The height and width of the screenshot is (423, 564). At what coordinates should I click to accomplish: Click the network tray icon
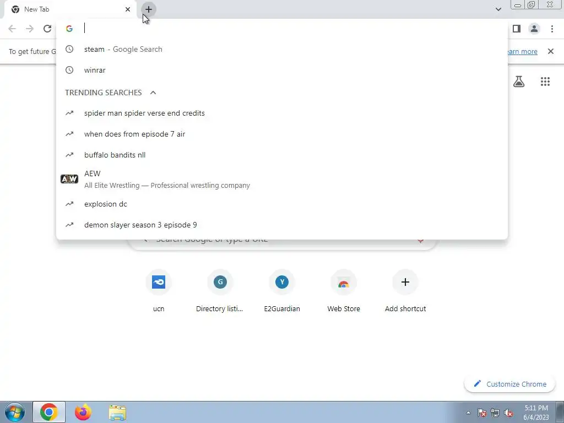click(495, 413)
